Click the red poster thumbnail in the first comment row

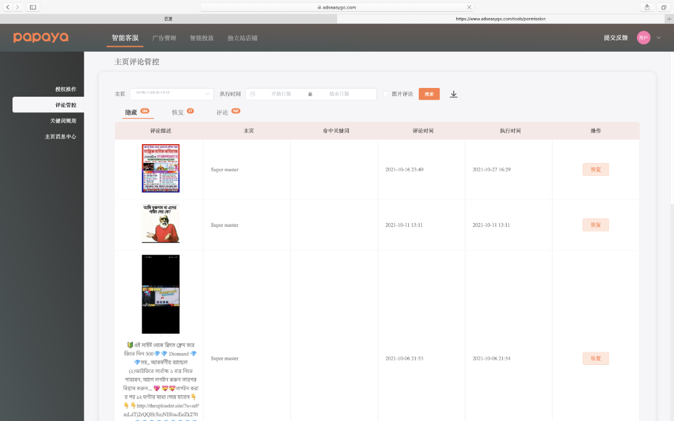coord(161,168)
